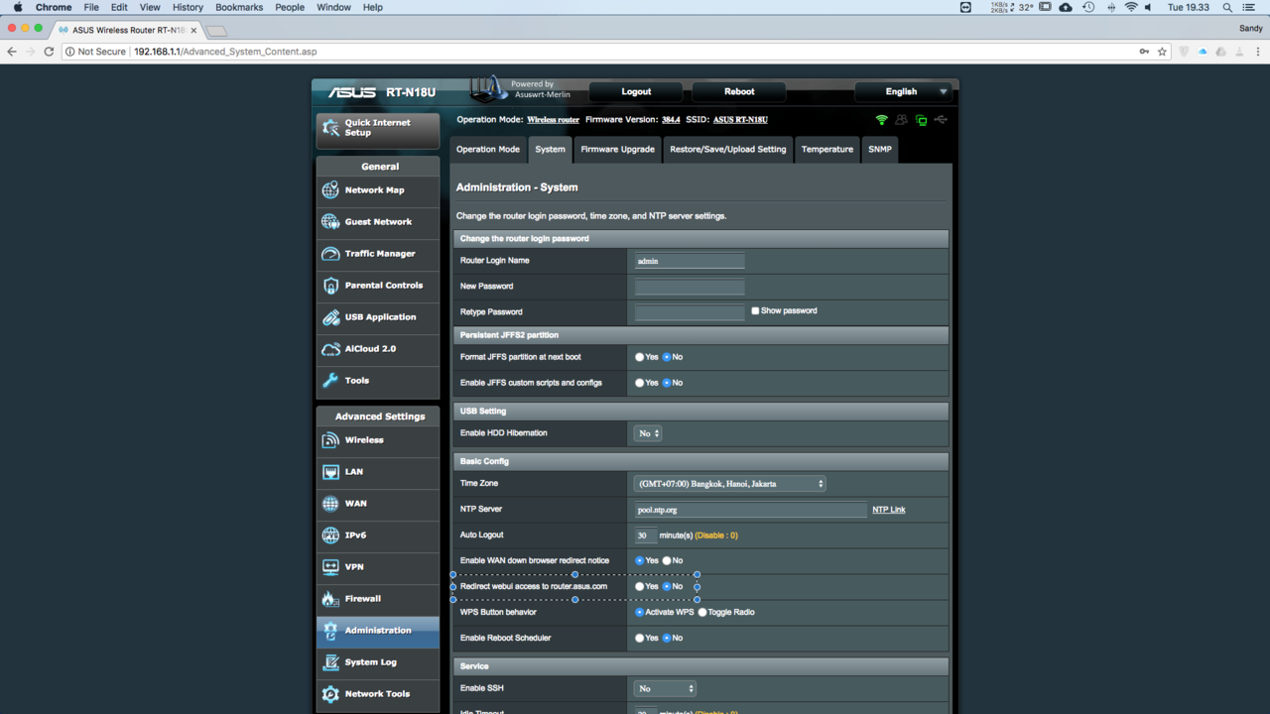The height and width of the screenshot is (714, 1270).
Task: Click the Retype Password input field
Action: tap(690, 312)
